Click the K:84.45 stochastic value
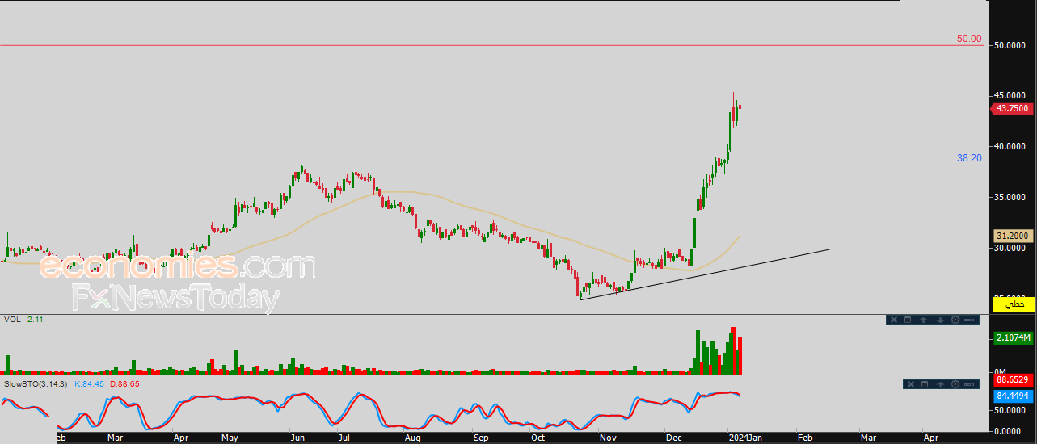This screenshot has height=444, width=1037. [x=89, y=383]
